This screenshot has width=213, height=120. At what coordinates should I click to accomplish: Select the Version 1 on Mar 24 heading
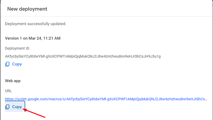pyautogui.click(x=33, y=38)
